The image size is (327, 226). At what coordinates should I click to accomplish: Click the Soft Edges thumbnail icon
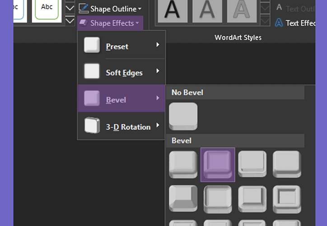(x=92, y=71)
